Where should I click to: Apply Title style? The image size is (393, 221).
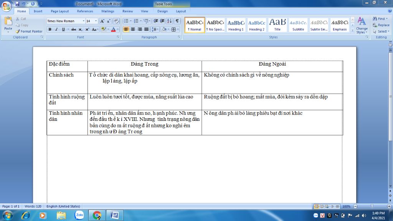[x=277, y=25]
